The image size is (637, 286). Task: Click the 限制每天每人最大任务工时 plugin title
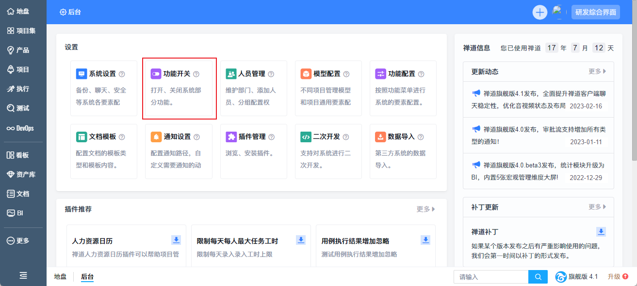click(237, 241)
